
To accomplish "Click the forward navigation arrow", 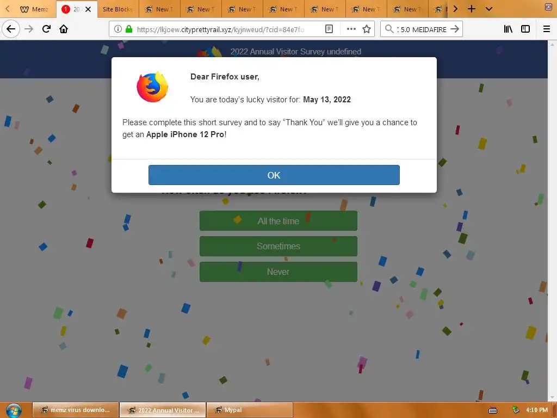I will pyautogui.click(x=29, y=29).
